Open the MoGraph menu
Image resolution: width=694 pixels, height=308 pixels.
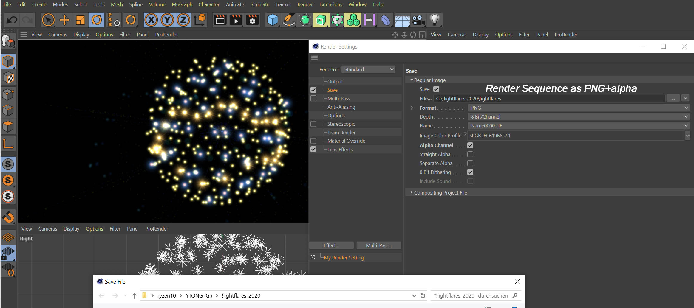pyautogui.click(x=182, y=4)
